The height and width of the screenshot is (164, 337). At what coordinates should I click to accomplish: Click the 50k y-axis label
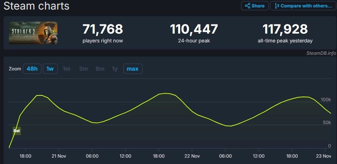pos(327,123)
